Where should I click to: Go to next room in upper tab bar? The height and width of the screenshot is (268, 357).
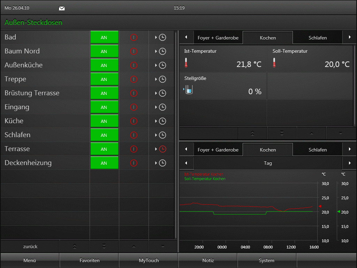[349, 37]
